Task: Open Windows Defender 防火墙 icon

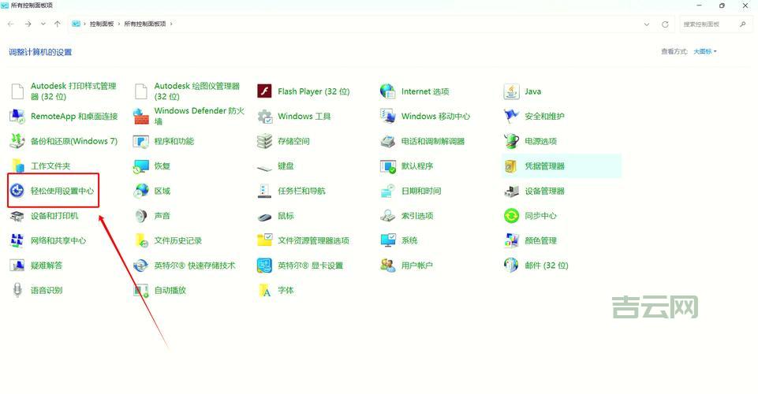Action: (x=141, y=116)
